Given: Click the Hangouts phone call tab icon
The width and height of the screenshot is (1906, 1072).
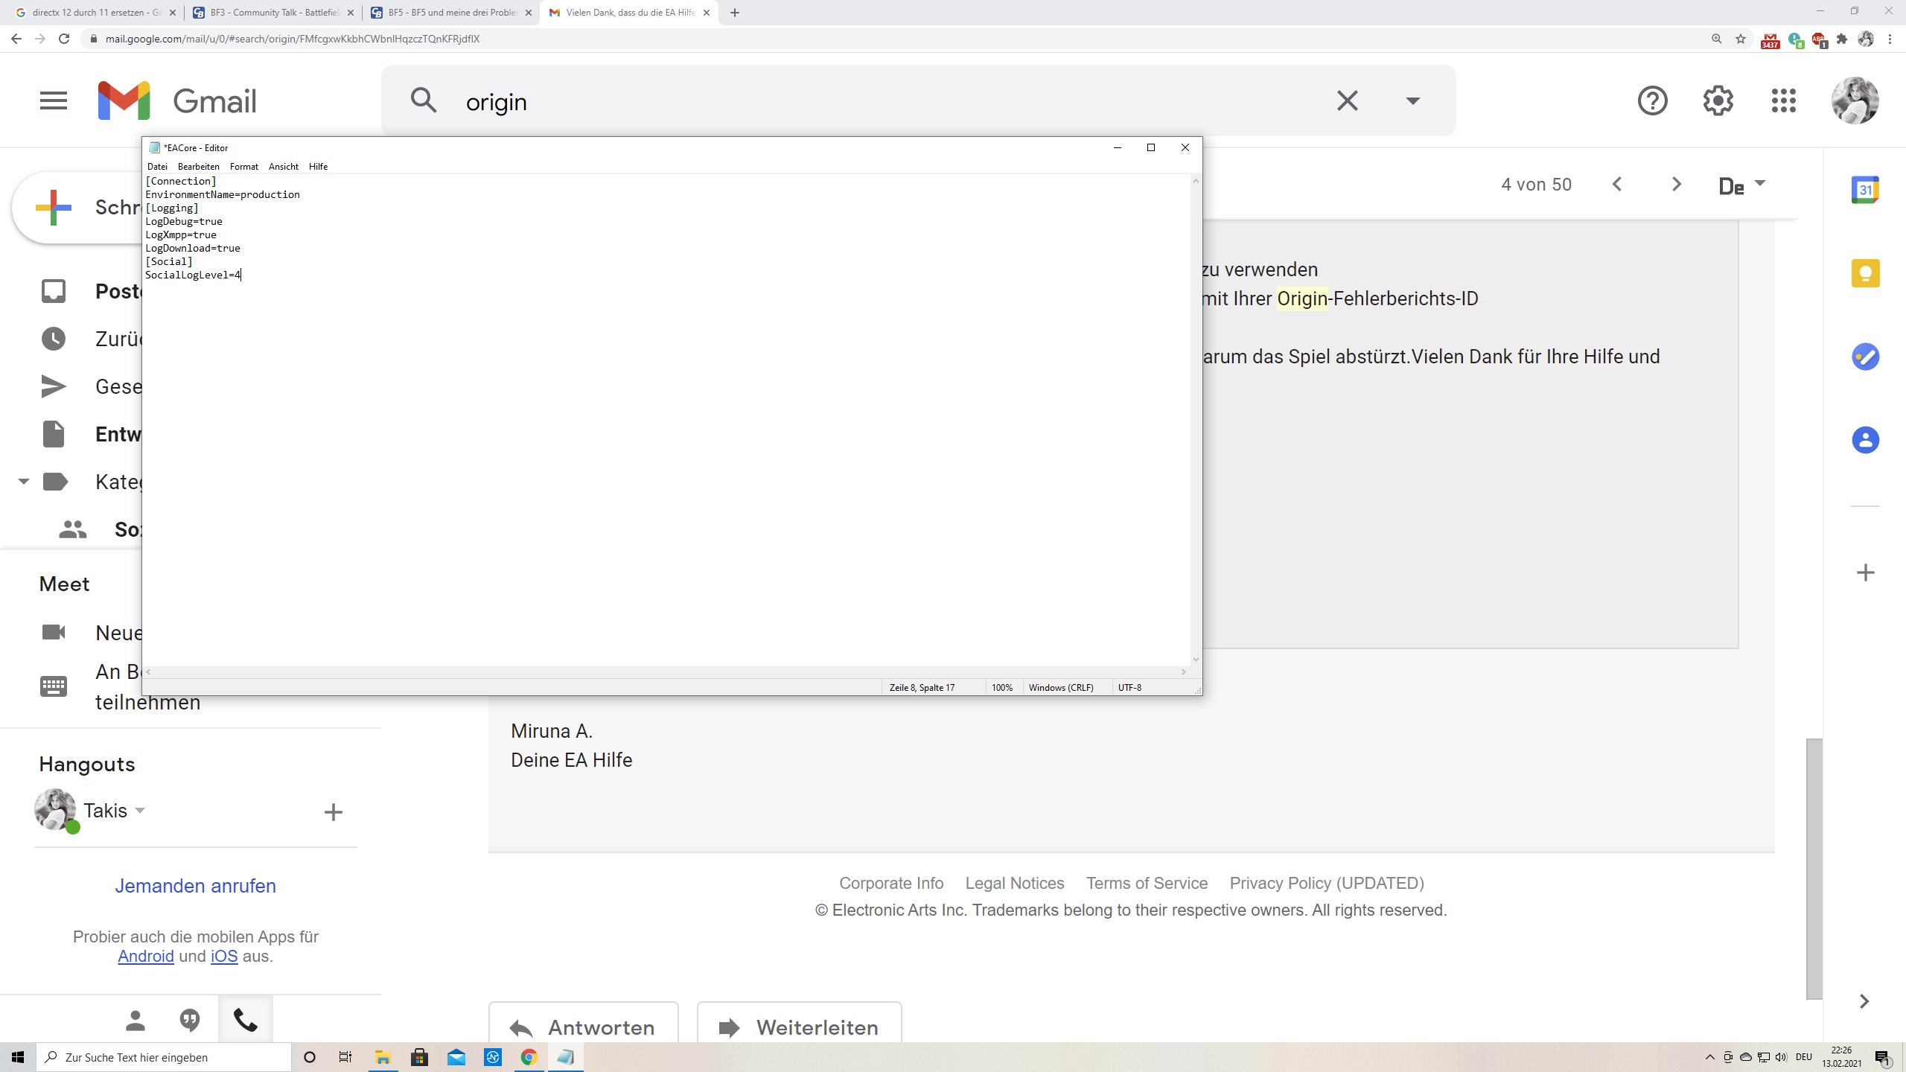Looking at the screenshot, I should pyautogui.click(x=246, y=1019).
